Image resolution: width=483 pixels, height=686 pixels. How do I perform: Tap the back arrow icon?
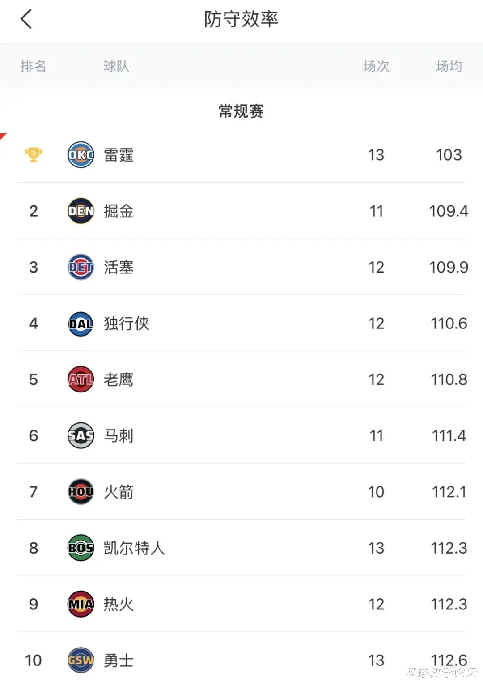click(26, 19)
